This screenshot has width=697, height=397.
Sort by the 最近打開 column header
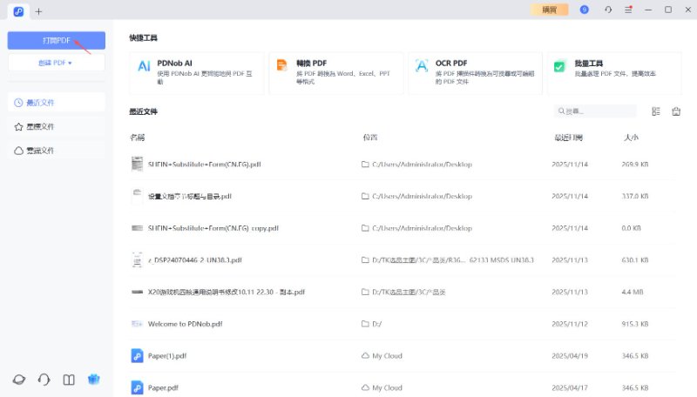point(568,138)
